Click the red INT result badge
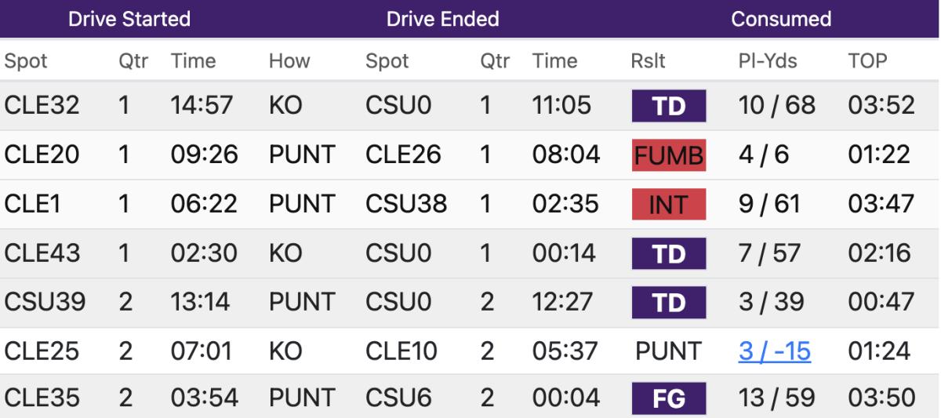This screenshot has height=418, width=941. tap(668, 205)
